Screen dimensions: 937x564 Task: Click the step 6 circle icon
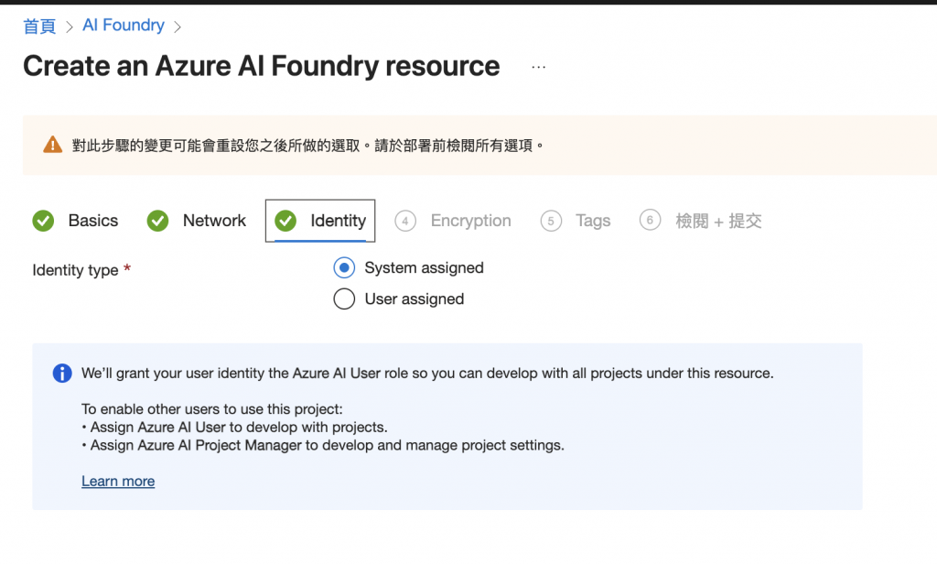click(651, 221)
